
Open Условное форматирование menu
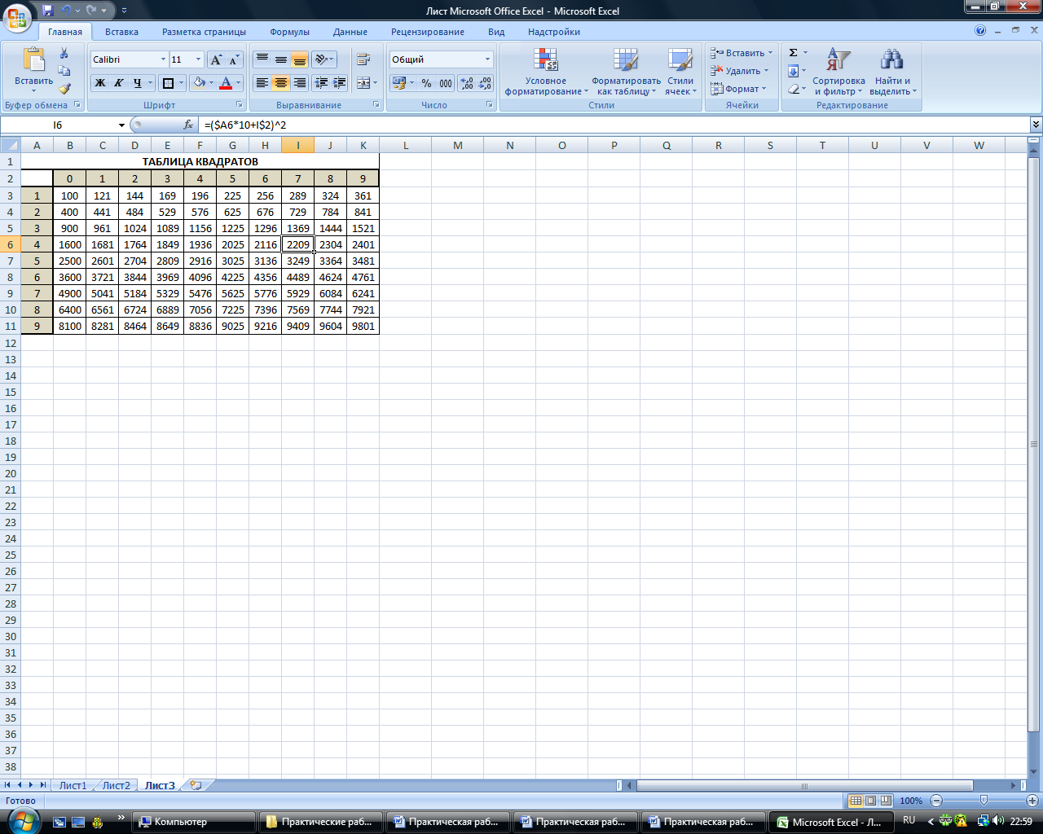[546, 72]
